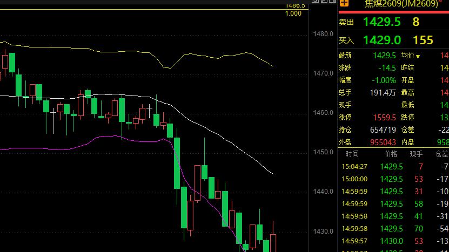
Task: Click the 1.000 level label on the chart
Action: [293, 13]
